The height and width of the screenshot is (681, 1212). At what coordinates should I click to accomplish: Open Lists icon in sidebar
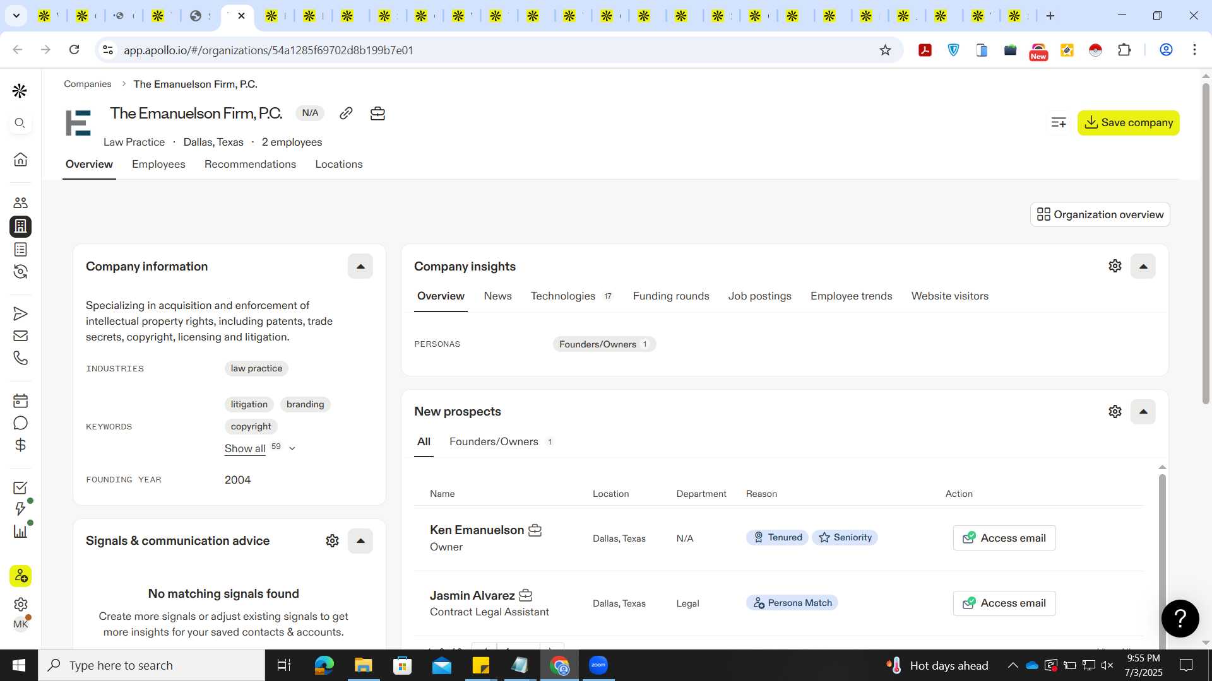point(20,249)
